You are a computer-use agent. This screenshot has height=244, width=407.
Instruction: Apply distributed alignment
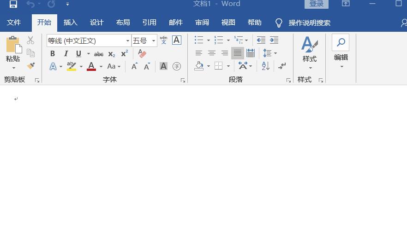pos(251,53)
